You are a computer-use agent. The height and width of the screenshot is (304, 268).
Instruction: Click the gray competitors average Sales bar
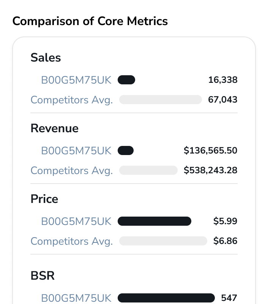point(160,100)
